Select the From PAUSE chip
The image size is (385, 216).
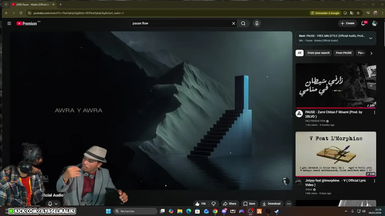(x=344, y=53)
